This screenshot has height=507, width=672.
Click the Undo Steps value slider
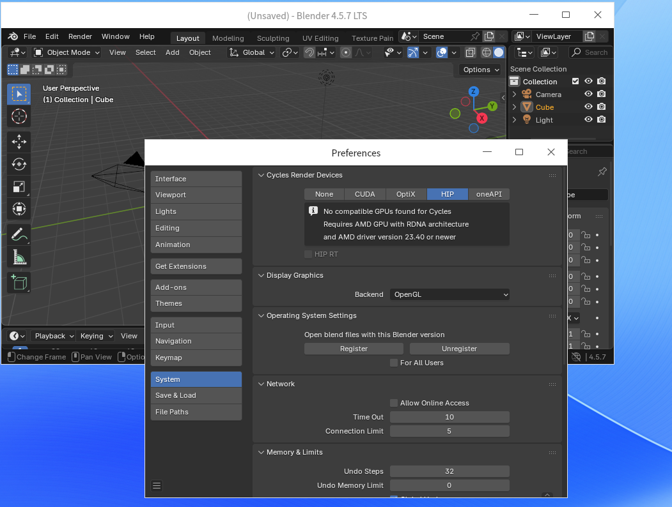point(449,471)
